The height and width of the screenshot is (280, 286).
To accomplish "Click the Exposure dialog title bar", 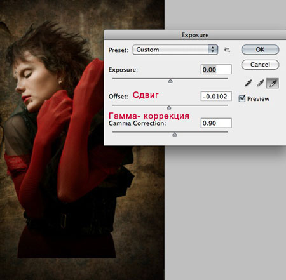I will pos(195,35).
